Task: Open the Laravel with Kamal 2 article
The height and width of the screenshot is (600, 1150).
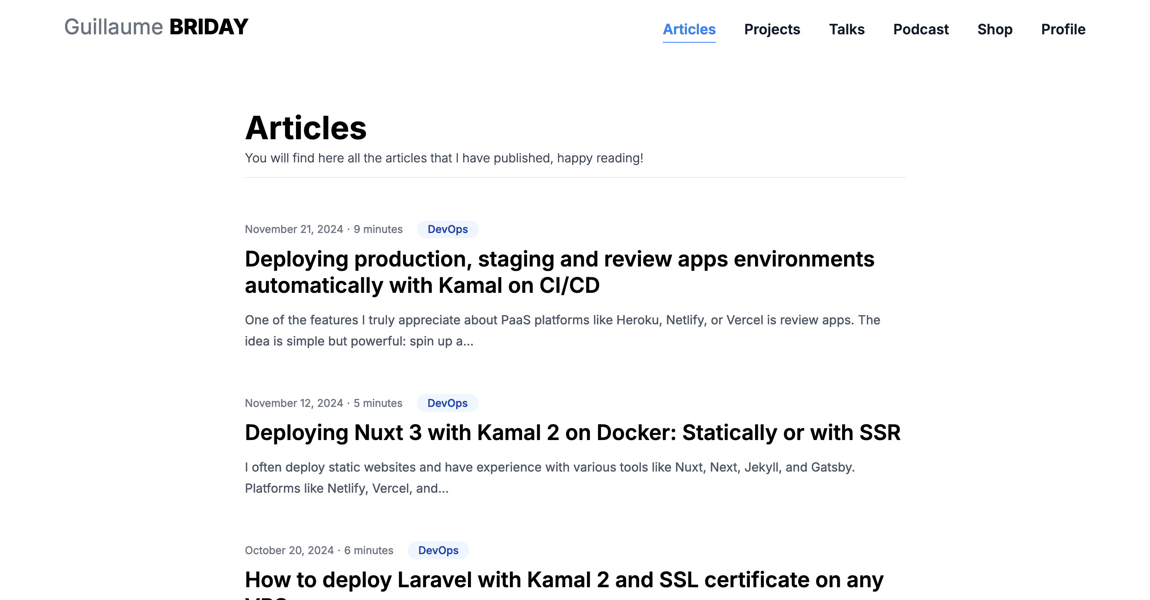Action: pos(563,580)
